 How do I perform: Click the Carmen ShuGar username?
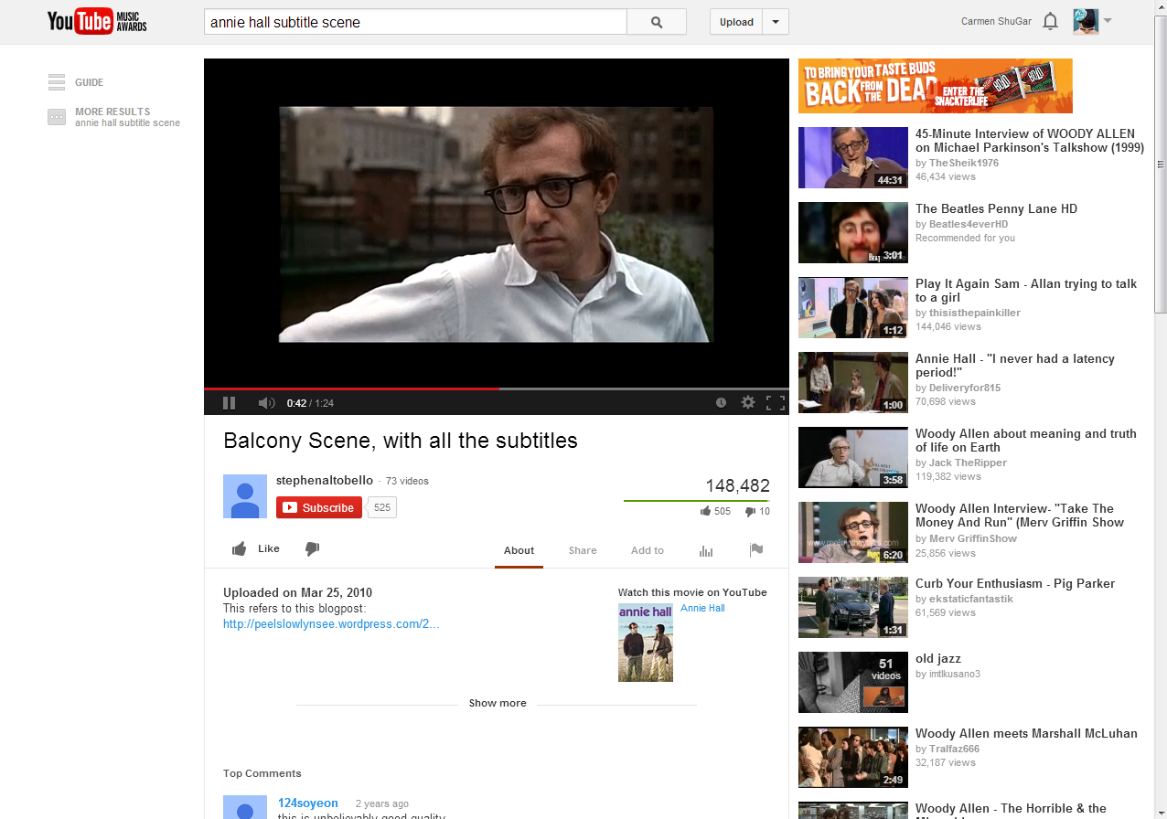coord(997,22)
